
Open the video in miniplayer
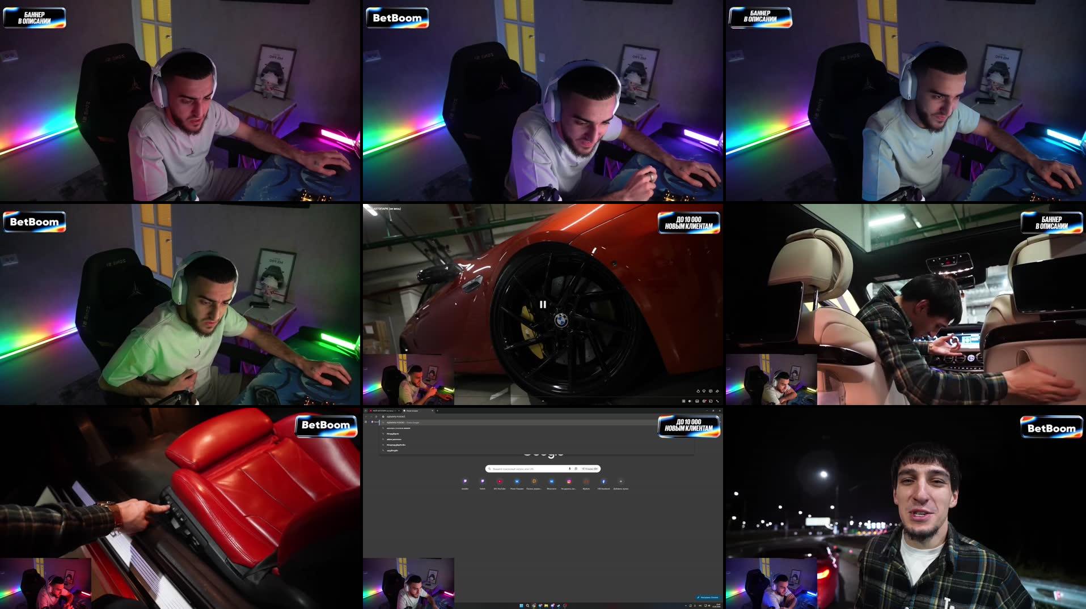pos(704,402)
